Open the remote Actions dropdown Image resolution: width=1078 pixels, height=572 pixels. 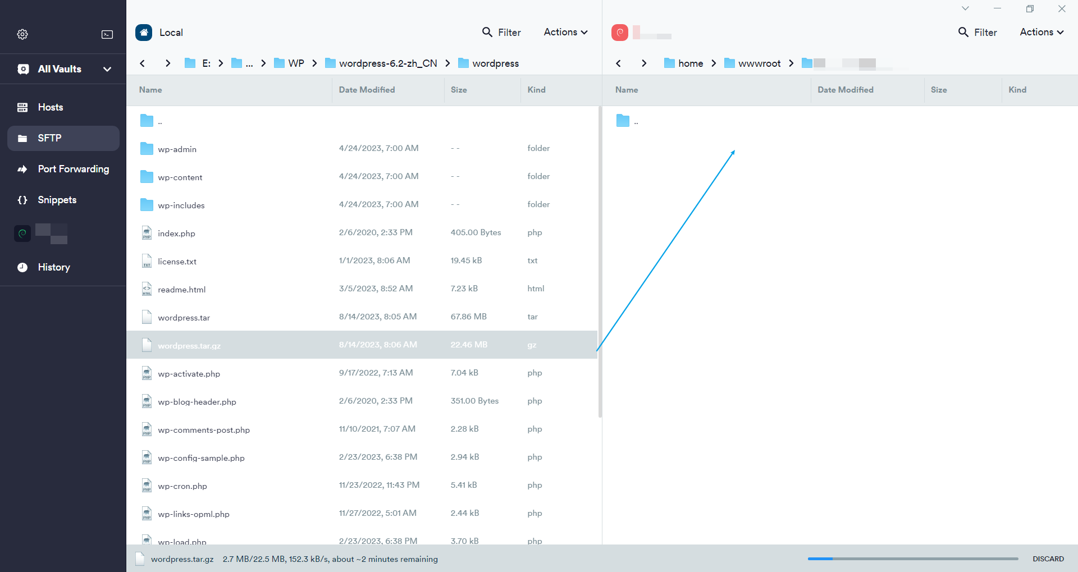coord(1042,33)
